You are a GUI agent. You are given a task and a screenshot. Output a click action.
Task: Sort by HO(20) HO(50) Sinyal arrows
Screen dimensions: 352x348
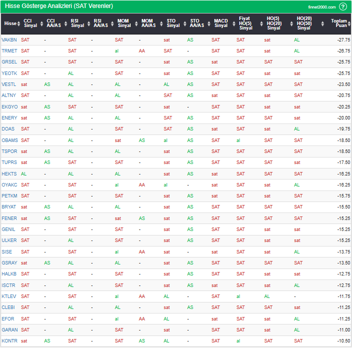click(x=318, y=23)
